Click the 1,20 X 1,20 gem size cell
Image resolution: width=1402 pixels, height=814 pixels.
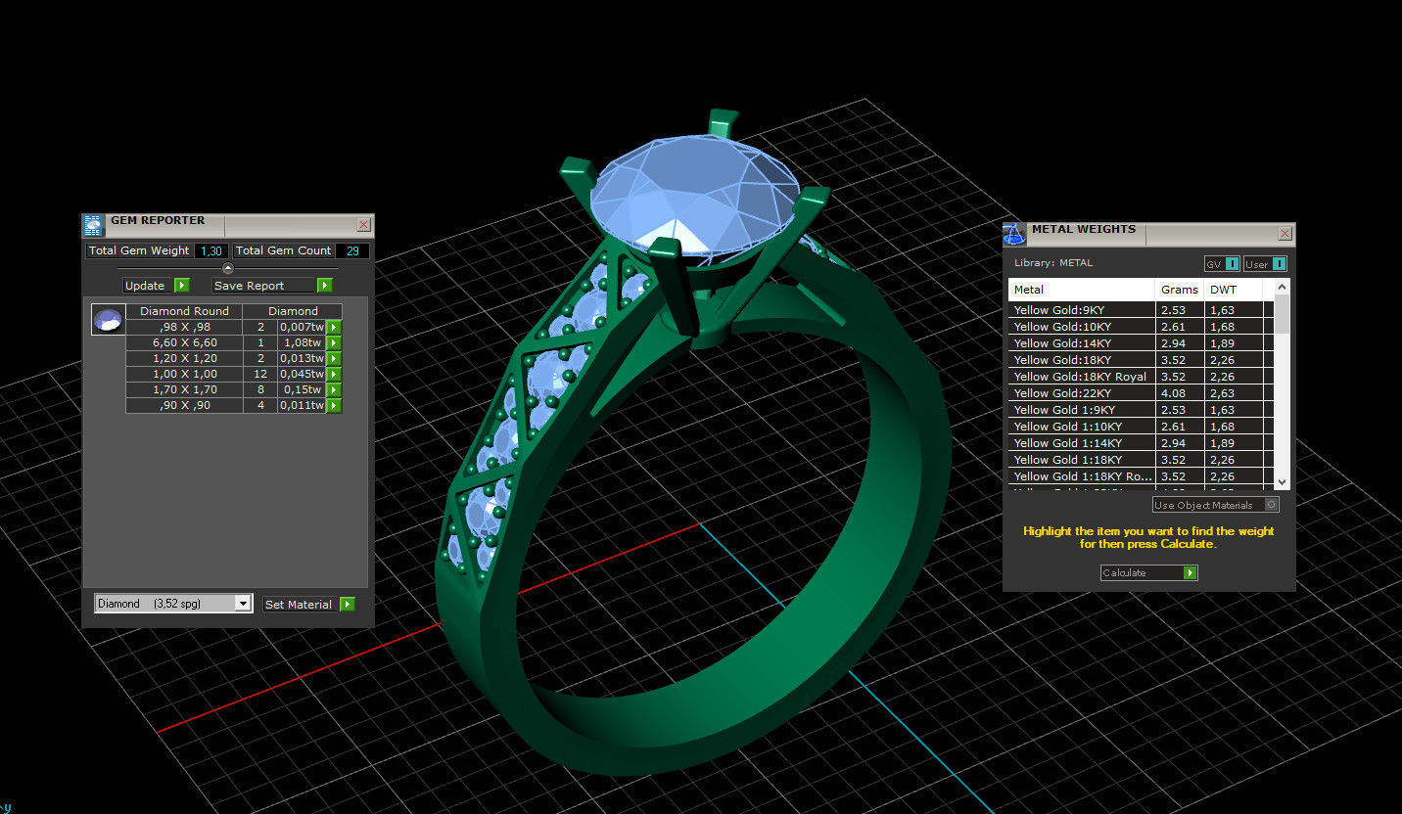tap(184, 358)
